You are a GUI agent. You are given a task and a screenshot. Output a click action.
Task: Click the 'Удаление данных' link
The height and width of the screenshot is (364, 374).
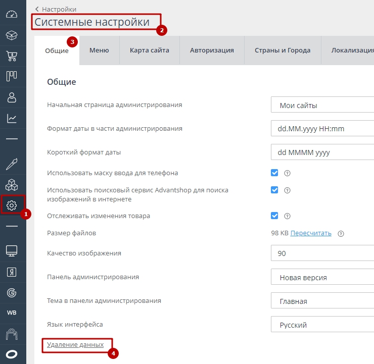[x=75, y=345]
